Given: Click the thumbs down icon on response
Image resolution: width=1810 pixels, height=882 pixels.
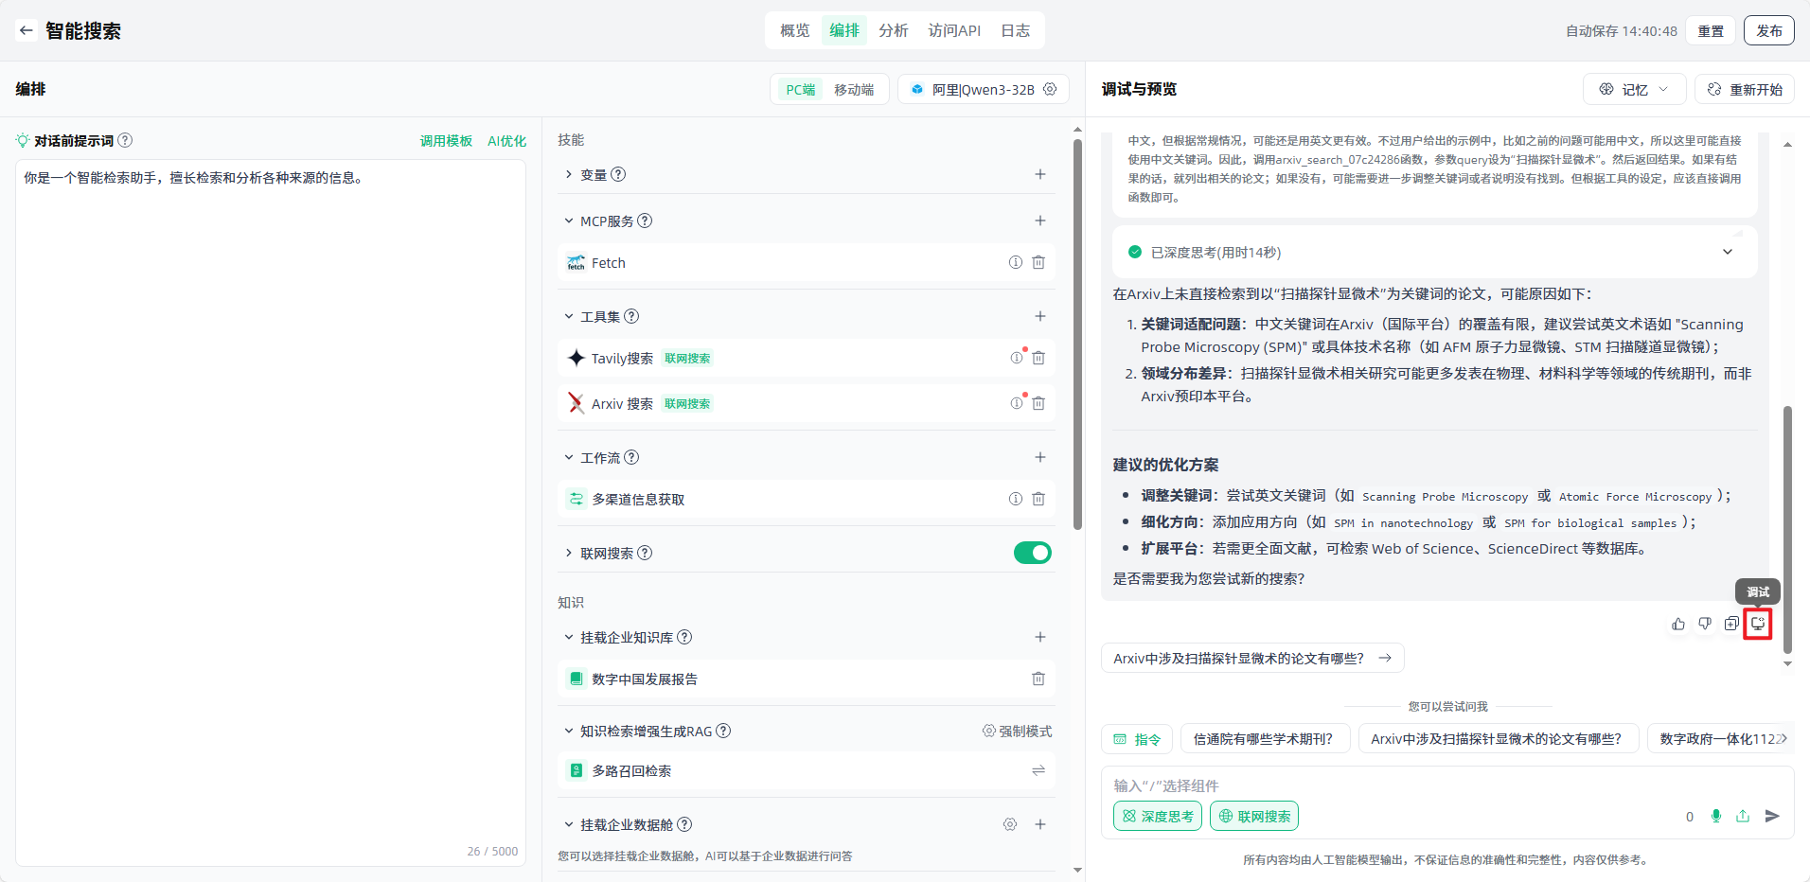Looking at the screenshot, I should coord(1705,624).
